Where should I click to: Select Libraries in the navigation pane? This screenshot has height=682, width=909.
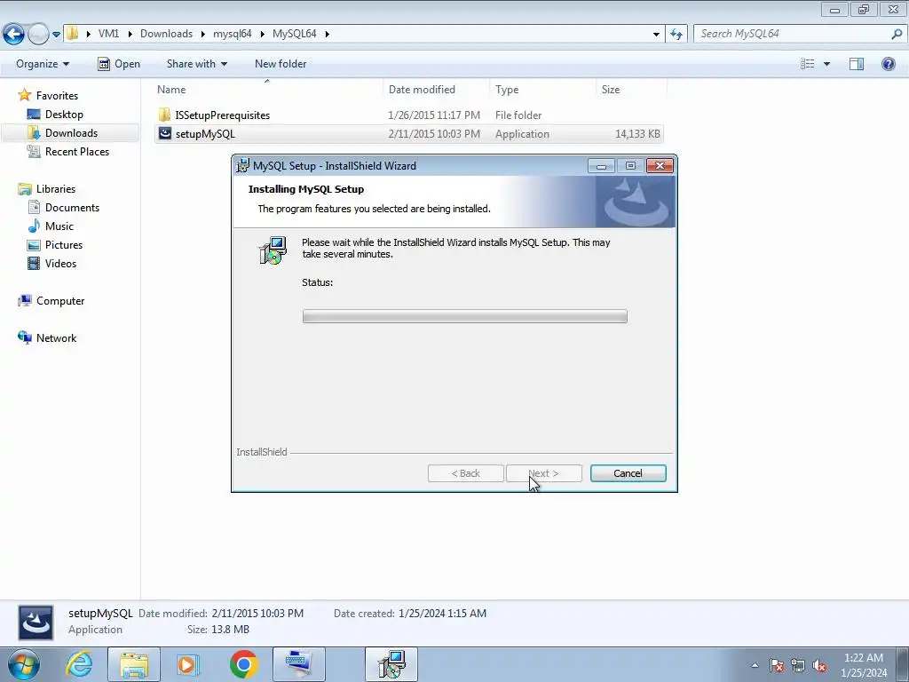point(56,189)
